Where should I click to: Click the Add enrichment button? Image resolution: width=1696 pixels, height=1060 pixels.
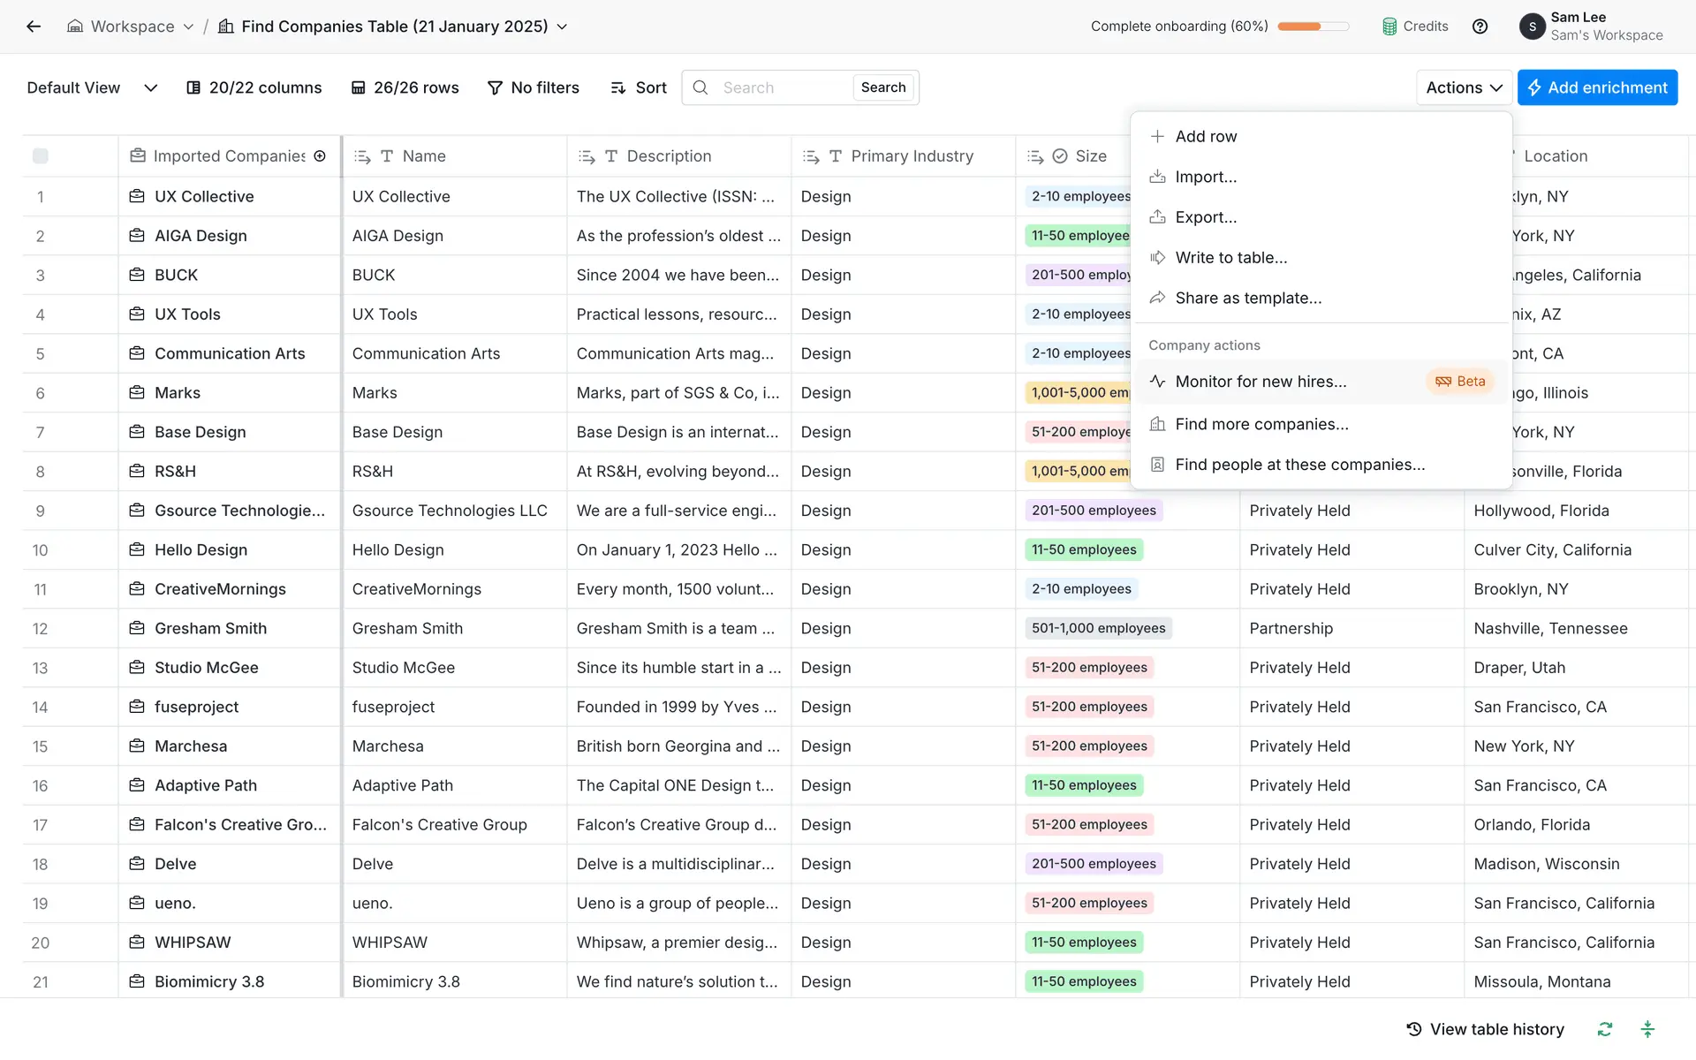click(x=1597, y=87)
